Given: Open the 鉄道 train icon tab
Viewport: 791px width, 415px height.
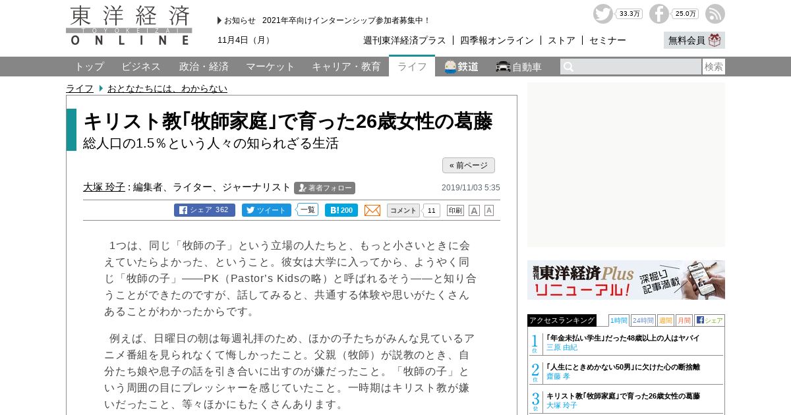Looking at the screenshot, I should [461, 67].
